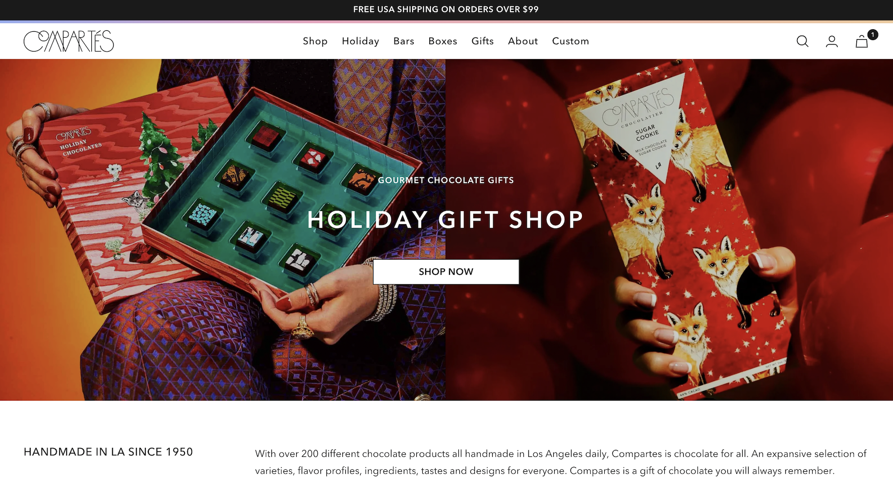Open the account login icon
The height and width of the screenshot is (500, 893).
click(x=832, y=41)
